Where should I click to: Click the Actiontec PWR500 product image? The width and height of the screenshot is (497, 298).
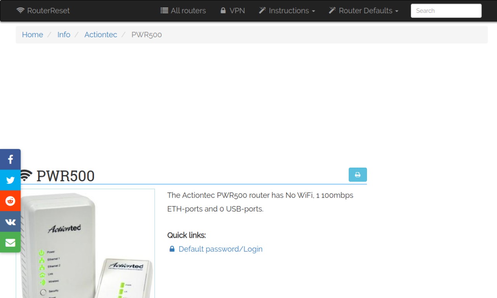point(85,244)
